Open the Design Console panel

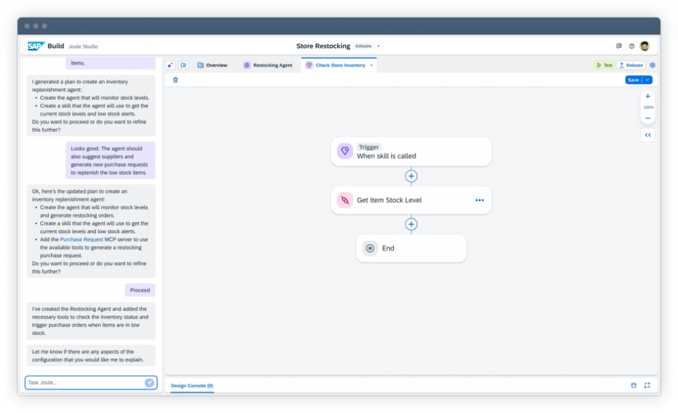pos(191,385)
